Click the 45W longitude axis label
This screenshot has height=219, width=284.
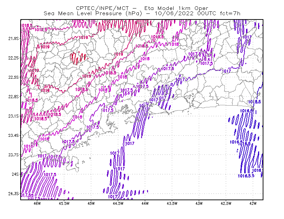coord(91,203)
